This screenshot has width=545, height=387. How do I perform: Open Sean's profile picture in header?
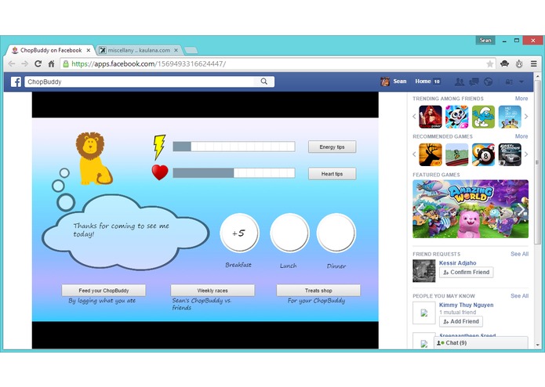[385, 81]
